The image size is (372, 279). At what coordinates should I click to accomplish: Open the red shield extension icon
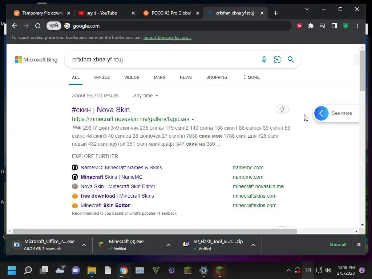299,26
